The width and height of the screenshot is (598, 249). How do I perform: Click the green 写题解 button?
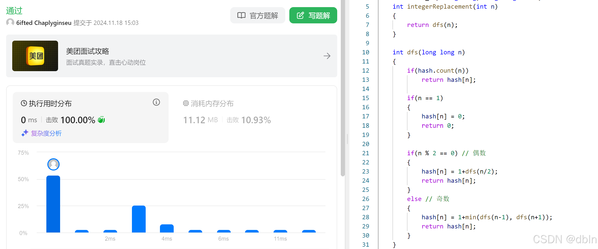point(313,15)
